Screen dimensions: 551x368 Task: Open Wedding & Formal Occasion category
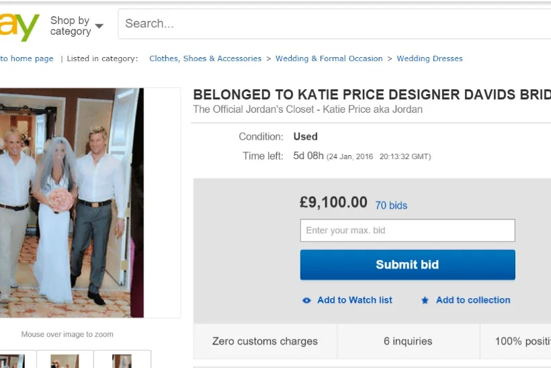point(329,58)
